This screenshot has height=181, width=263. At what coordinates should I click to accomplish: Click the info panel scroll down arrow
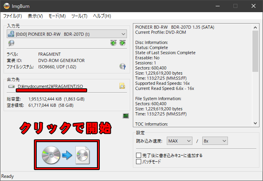click(x=255, y=123)
